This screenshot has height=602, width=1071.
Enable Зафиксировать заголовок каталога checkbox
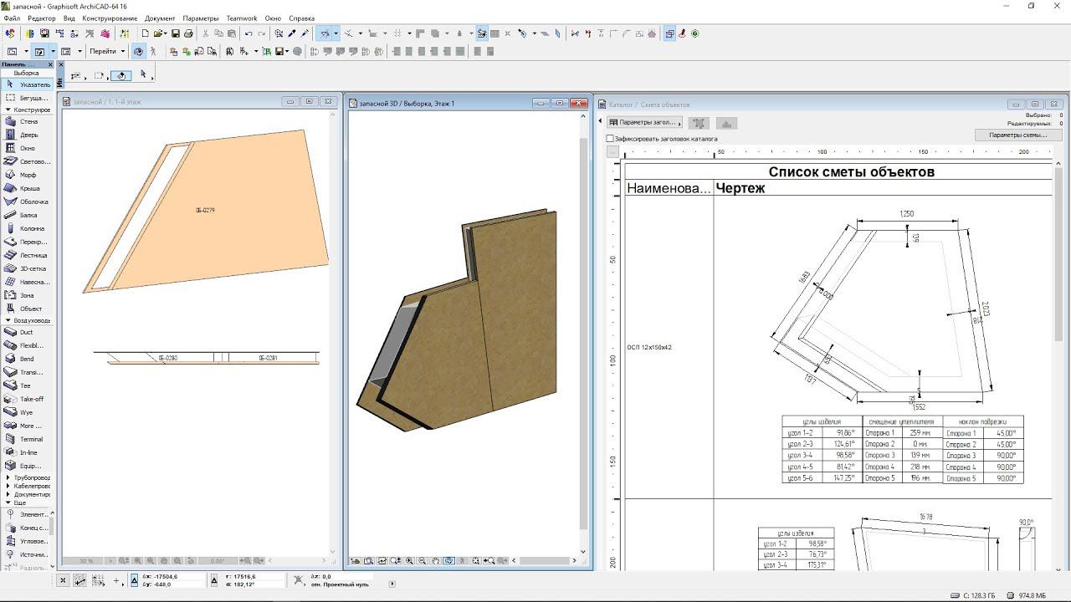pyautogui.click(x=610, y=139)
